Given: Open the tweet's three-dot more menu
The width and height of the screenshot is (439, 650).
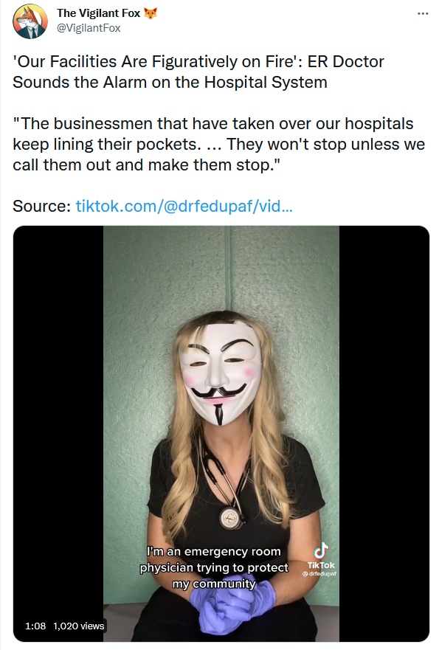Looking at the screenshot, I should 423,14.
